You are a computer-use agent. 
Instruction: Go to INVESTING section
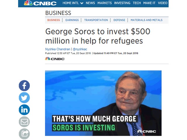tap(122, 3)
